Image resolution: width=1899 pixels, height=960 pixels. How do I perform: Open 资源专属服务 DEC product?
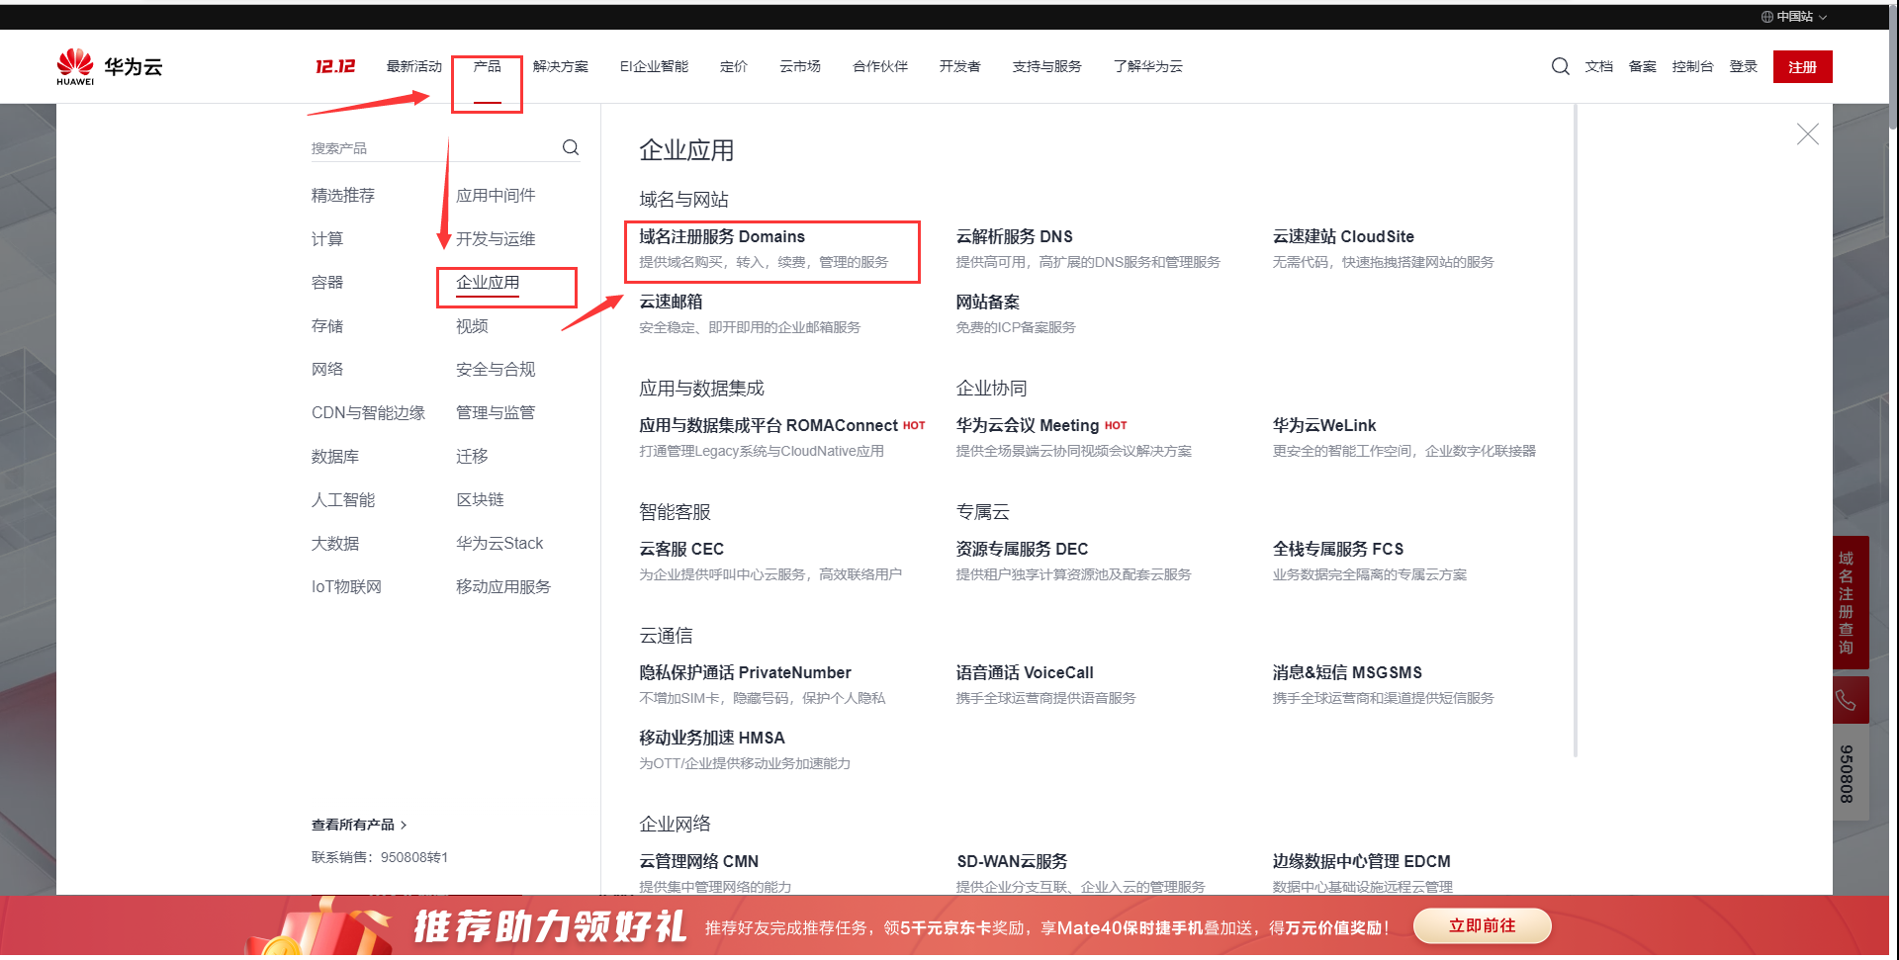pos(1022,550)
